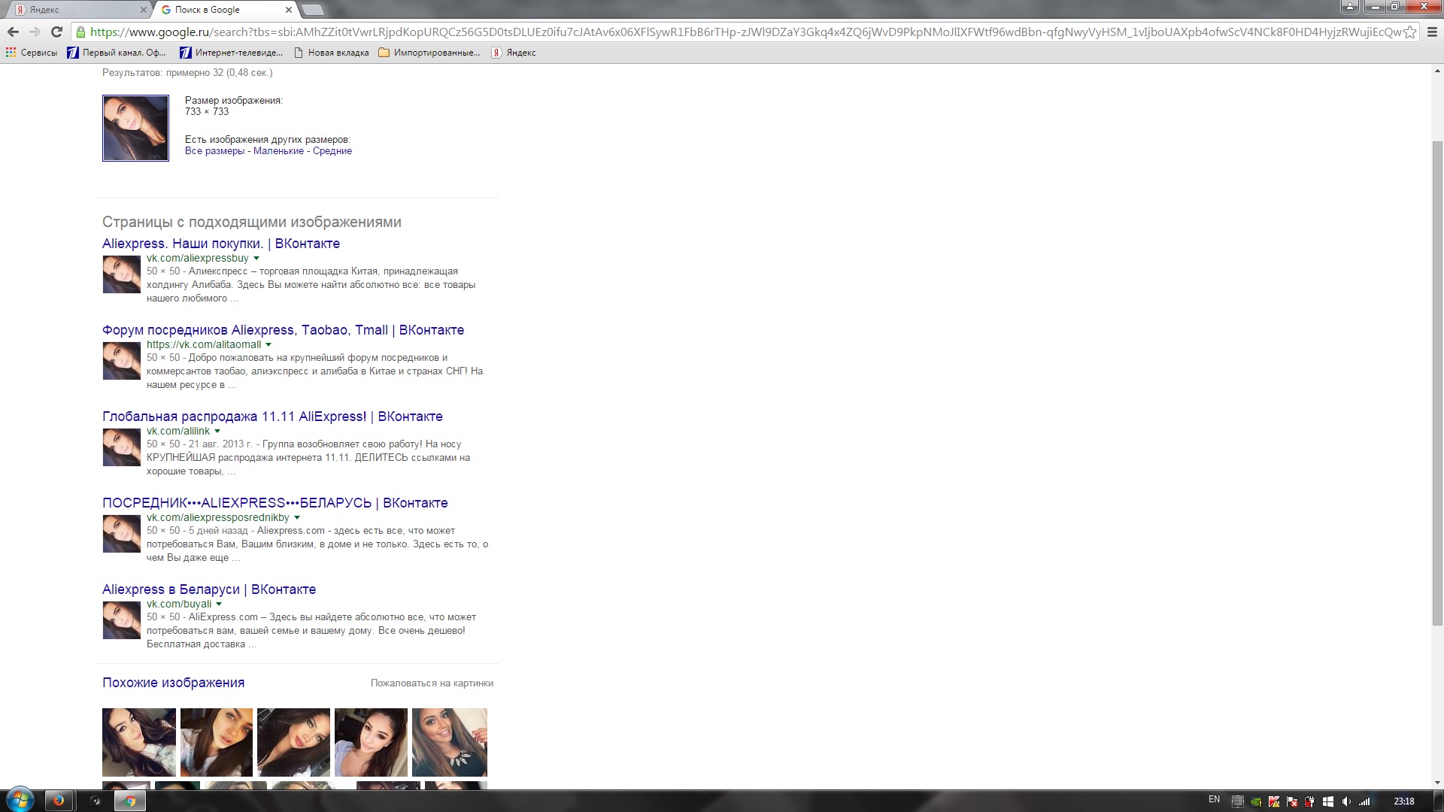Open the Kaspersky tray icon
This screenshot has width=1444, height=812.
tap(1274, 801)
